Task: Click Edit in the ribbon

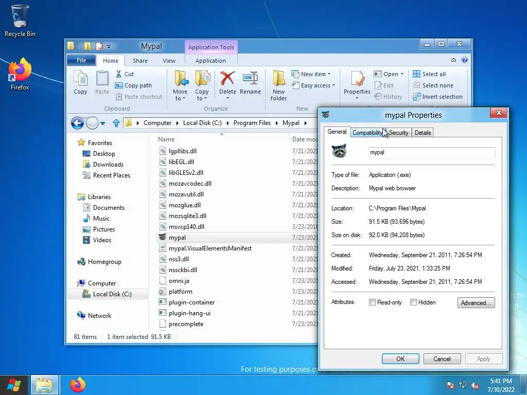Action: coord(384,85)
